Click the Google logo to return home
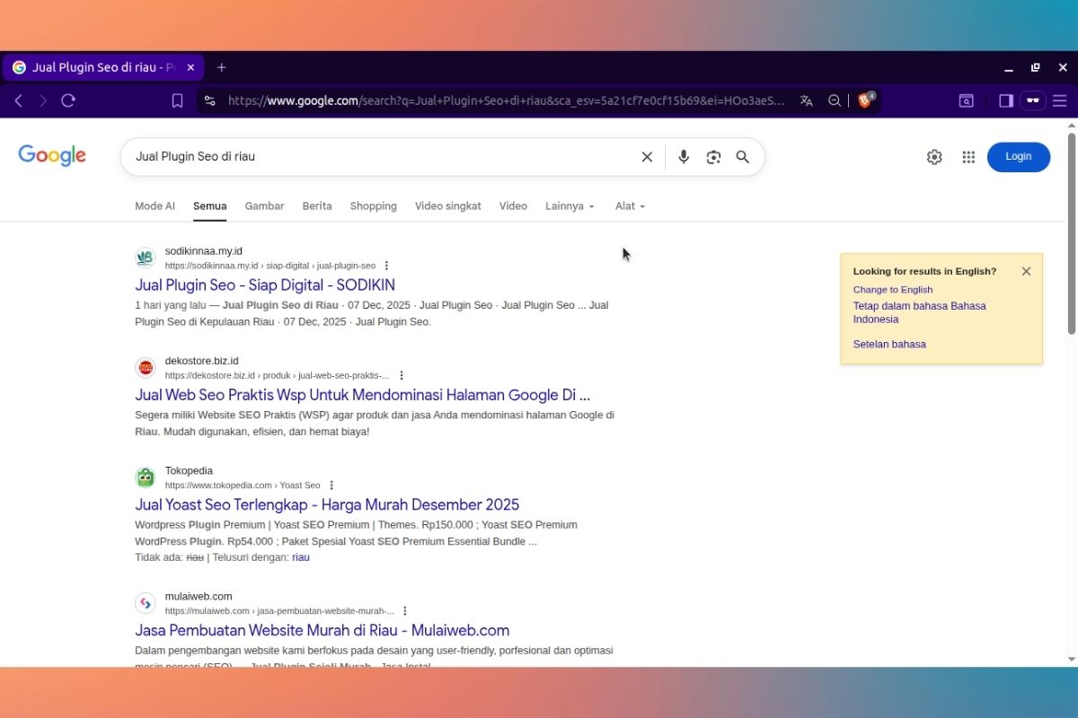This screenshot has width=1078, height=718. (x=51, y=155)
